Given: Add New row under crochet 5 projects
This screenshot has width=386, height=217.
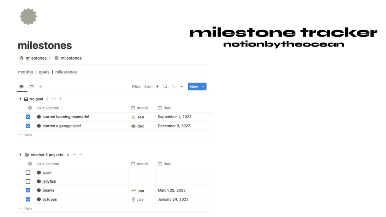Looking at the screenshot, I should tap(26, 209).
